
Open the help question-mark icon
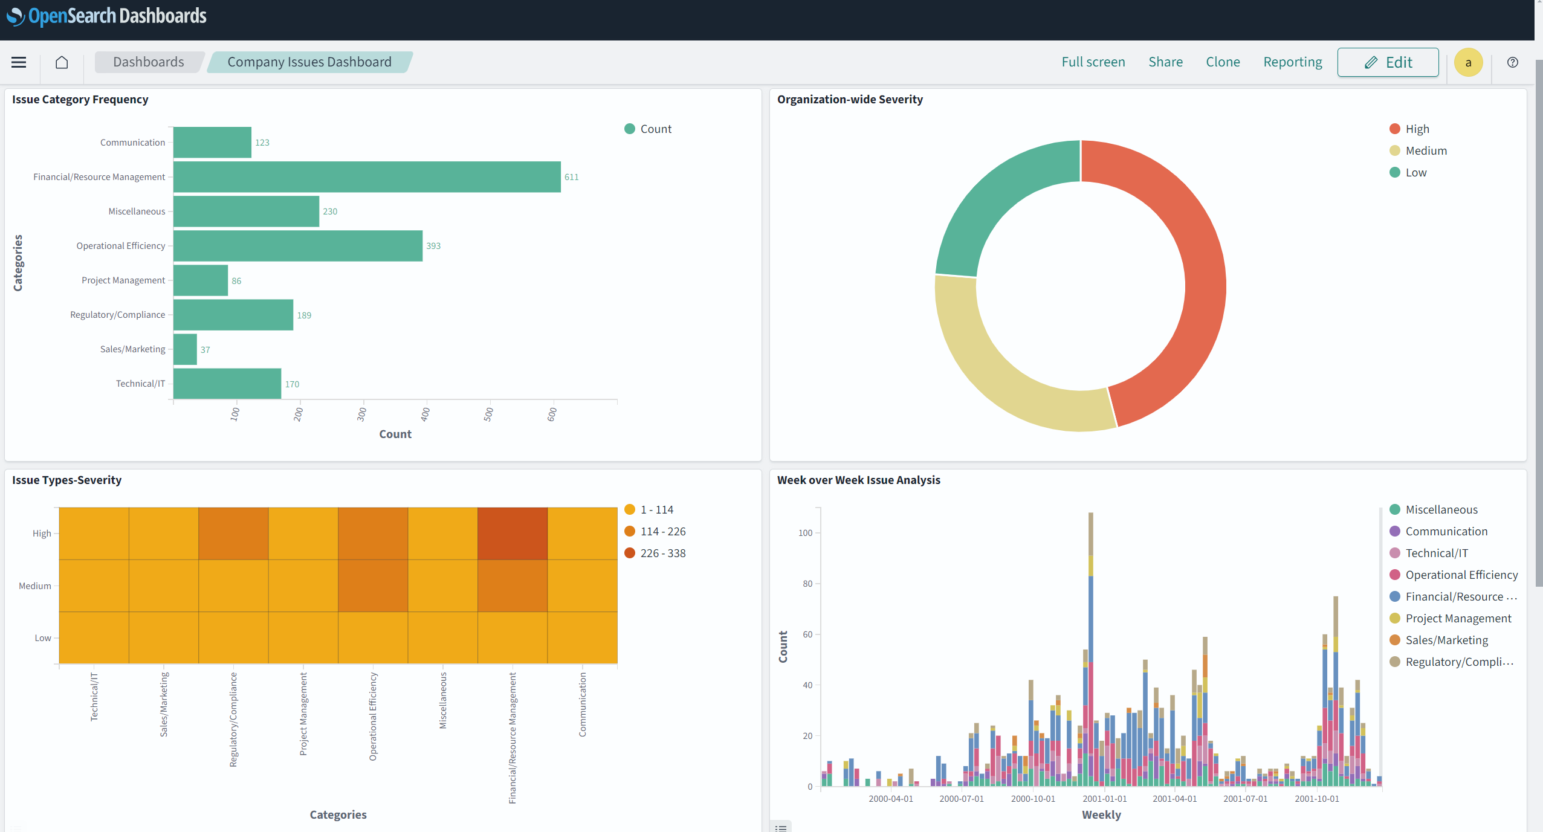point(1512,62)
